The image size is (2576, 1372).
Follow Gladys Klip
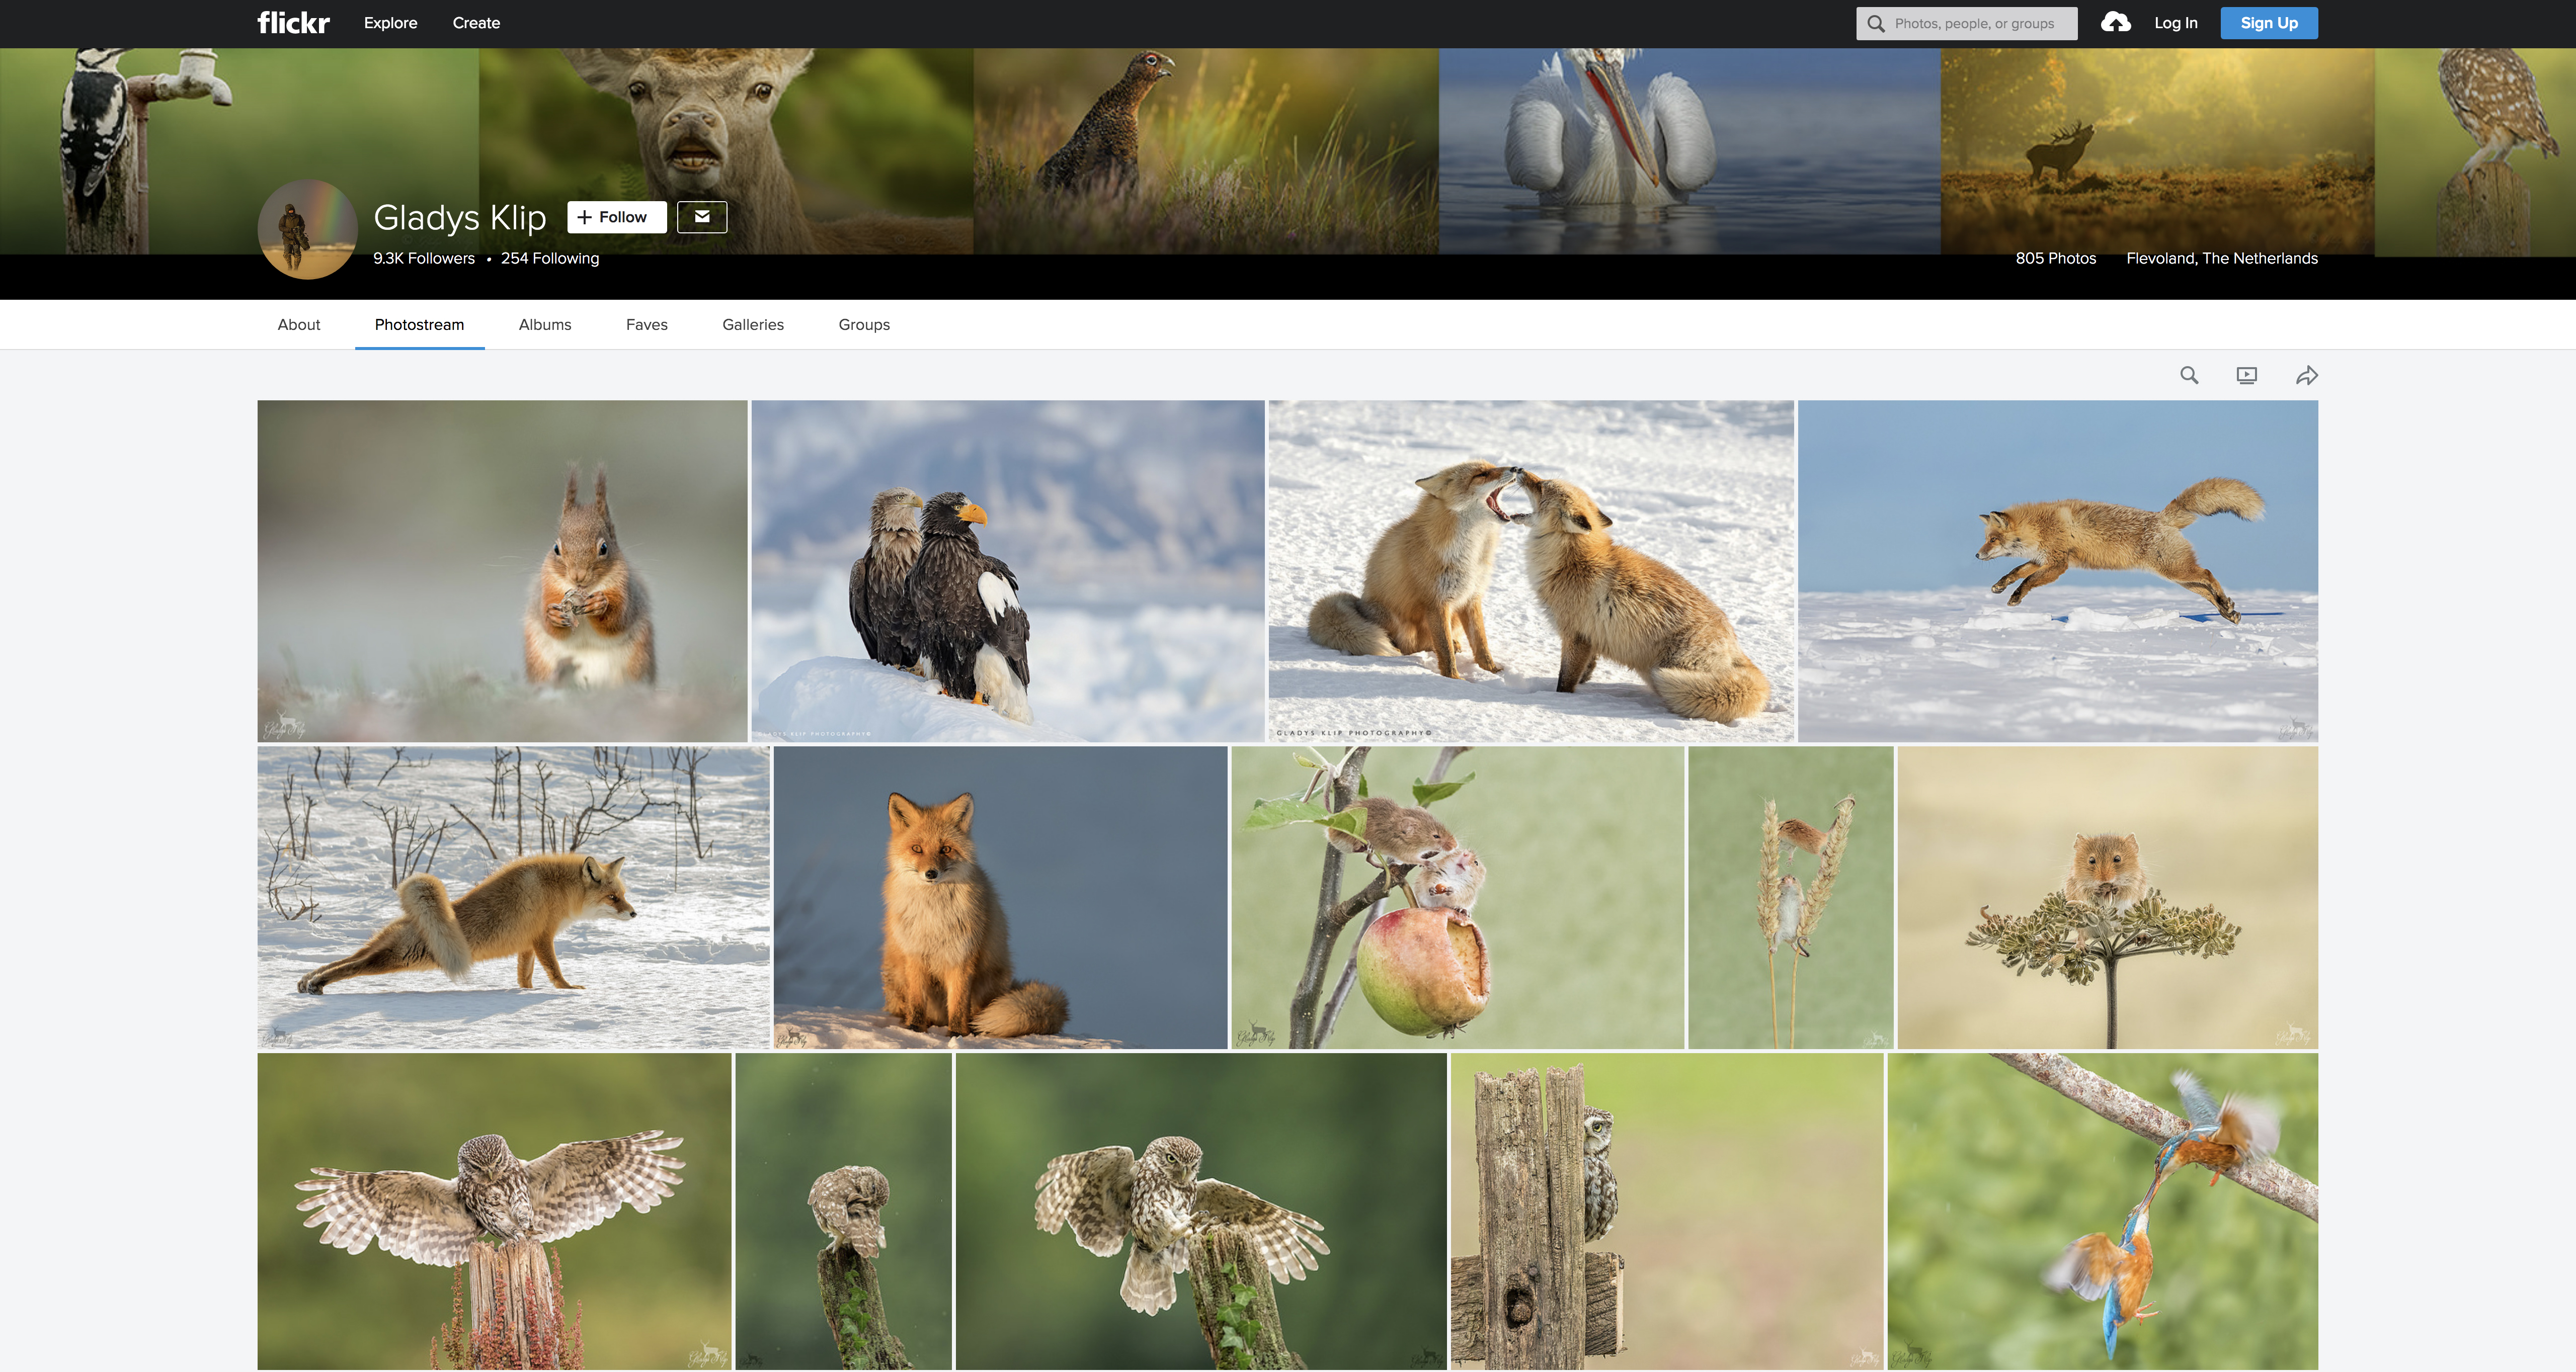click(x=616, y=217)
